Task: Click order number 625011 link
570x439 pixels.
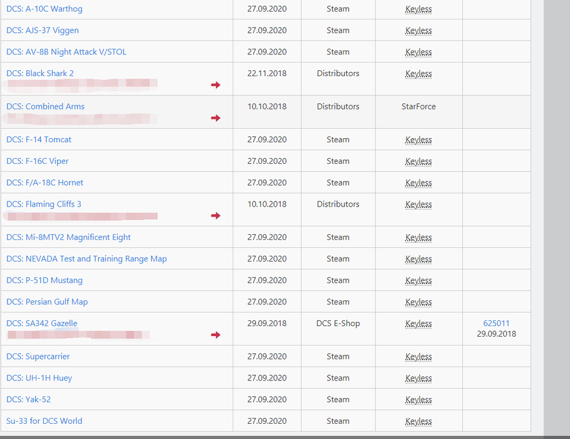Action: (496, 323)
